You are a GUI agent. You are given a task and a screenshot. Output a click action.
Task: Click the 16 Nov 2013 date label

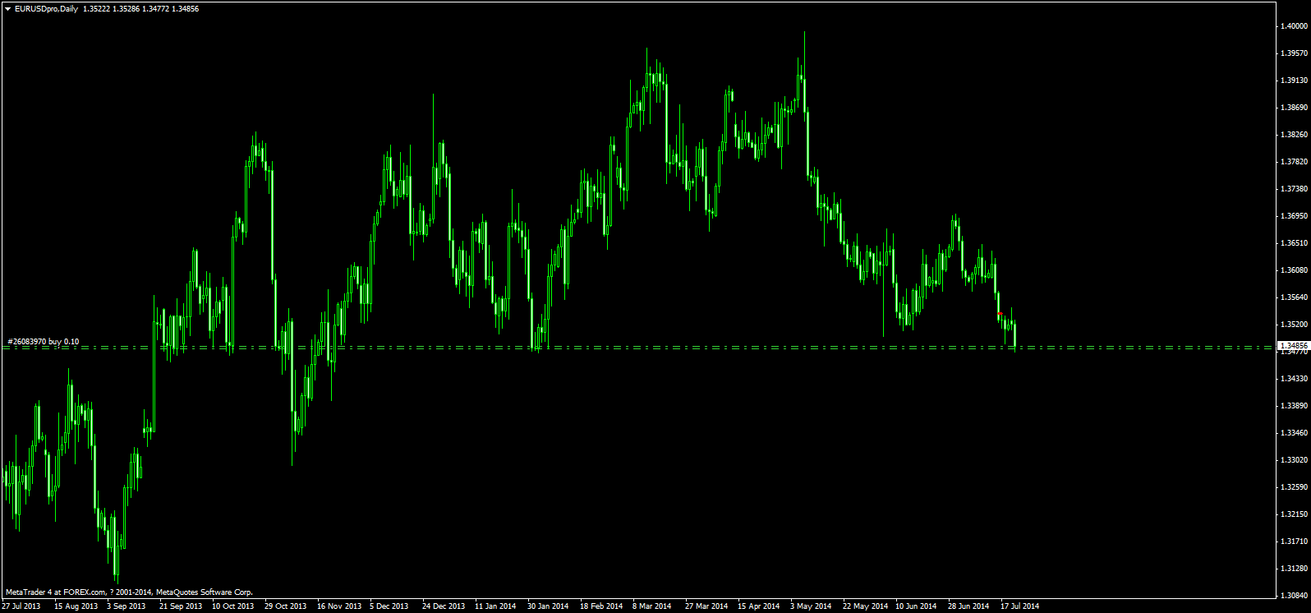[x=339, y=606]
